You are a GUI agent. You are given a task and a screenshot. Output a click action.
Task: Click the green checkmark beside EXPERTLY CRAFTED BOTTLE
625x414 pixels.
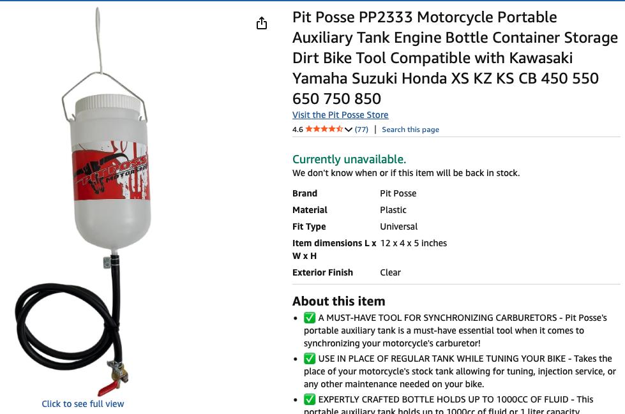tap(310, 399)
